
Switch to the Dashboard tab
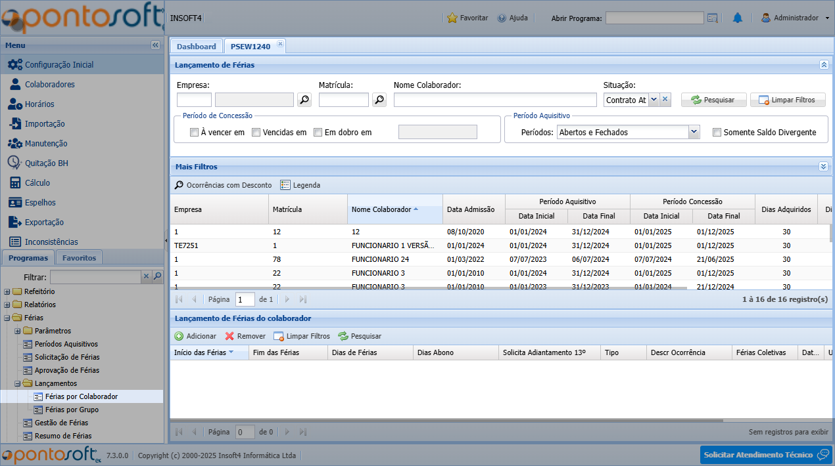tap(196, 47)
